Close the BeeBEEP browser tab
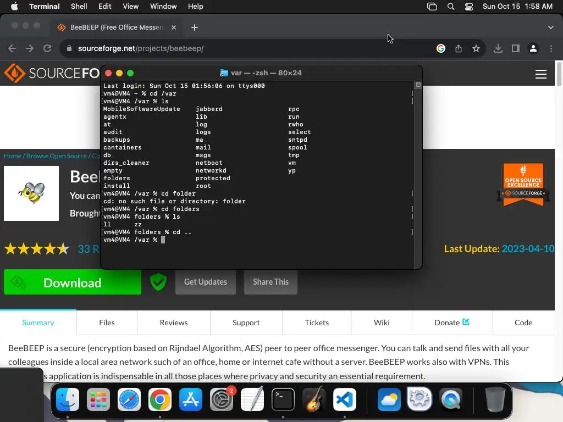Image resolution: width=563 pixels, height=422 pixels. [173, 27]
